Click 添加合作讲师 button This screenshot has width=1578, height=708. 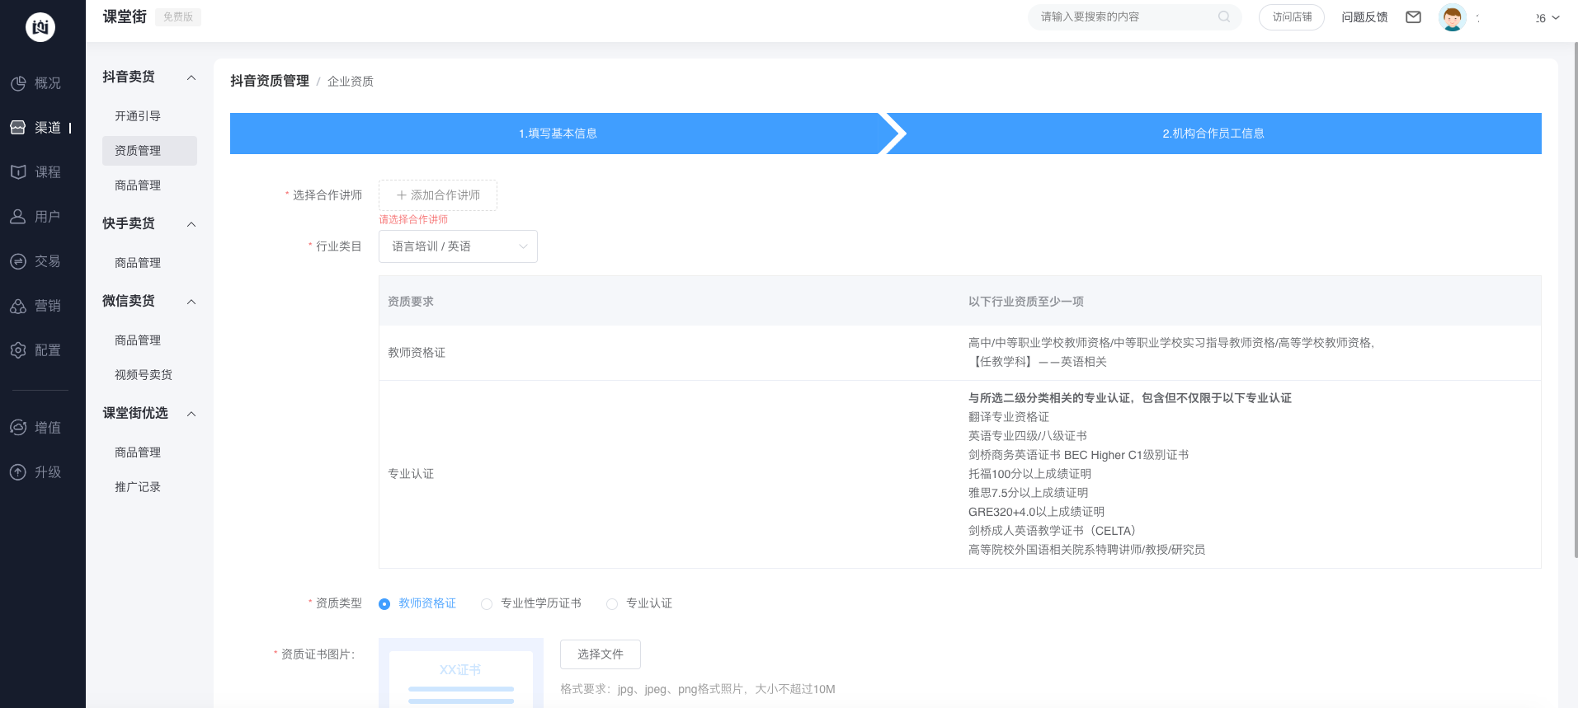[x=438, y=195]
